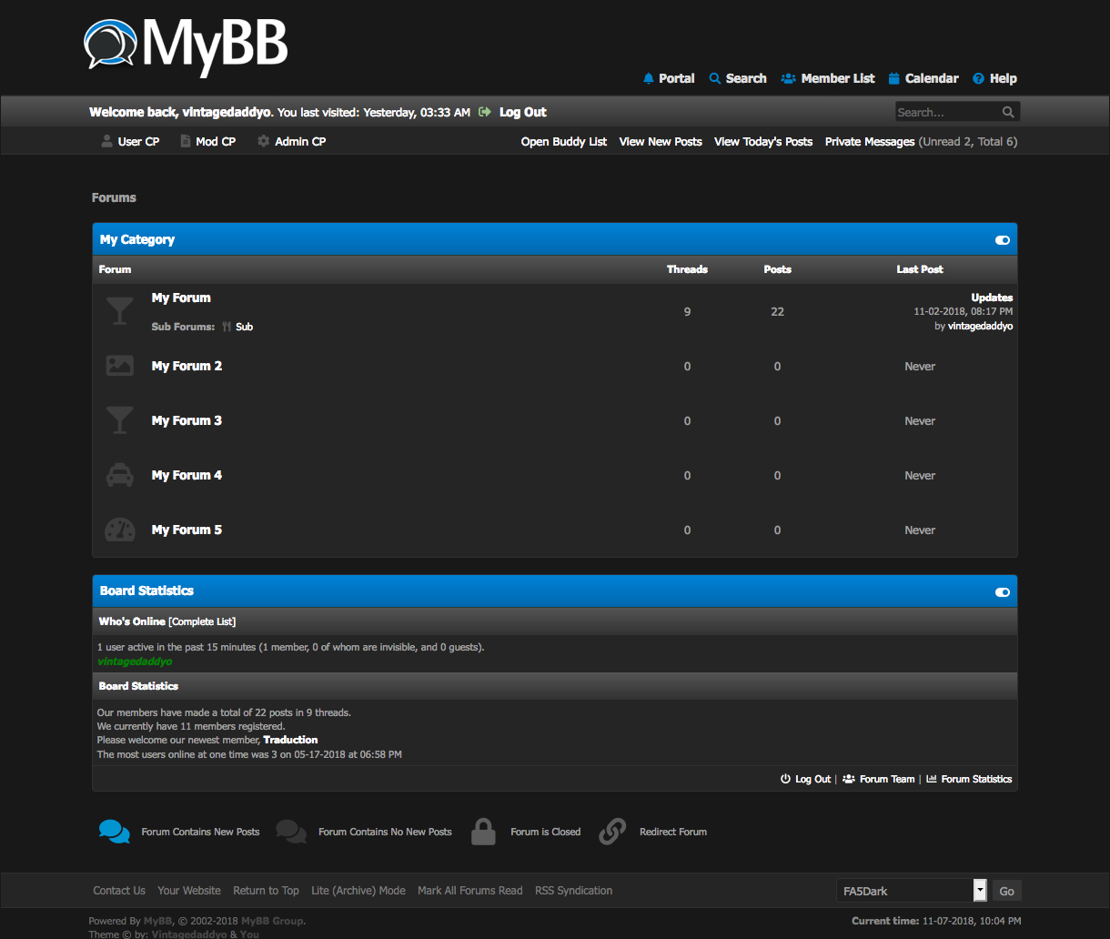The height and width of the screenshot is (939, 1110).
Task: Click the cocktail glass icon beside My Forum
Action: [119, 311]
